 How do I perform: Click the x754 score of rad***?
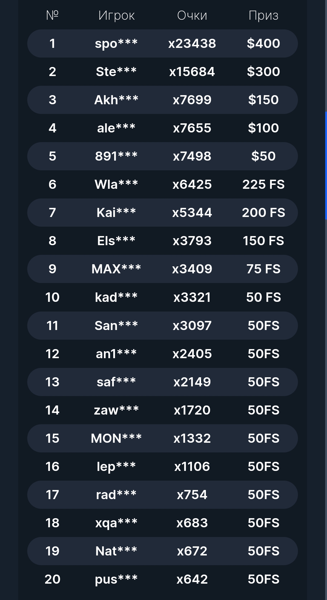(x=192, y=495)
